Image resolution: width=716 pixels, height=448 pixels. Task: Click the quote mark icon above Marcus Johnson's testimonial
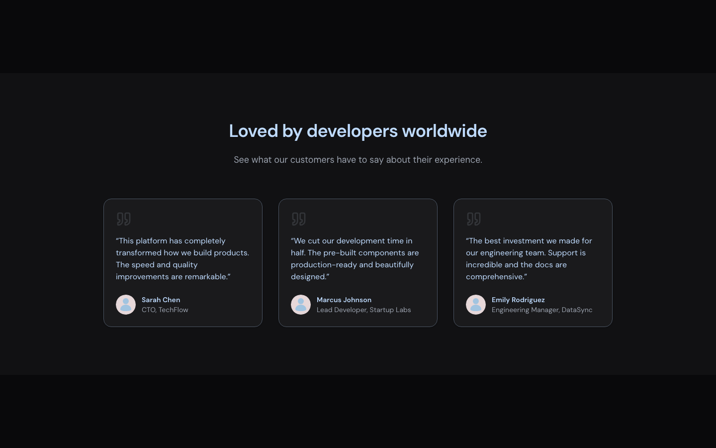coord(298,219)
